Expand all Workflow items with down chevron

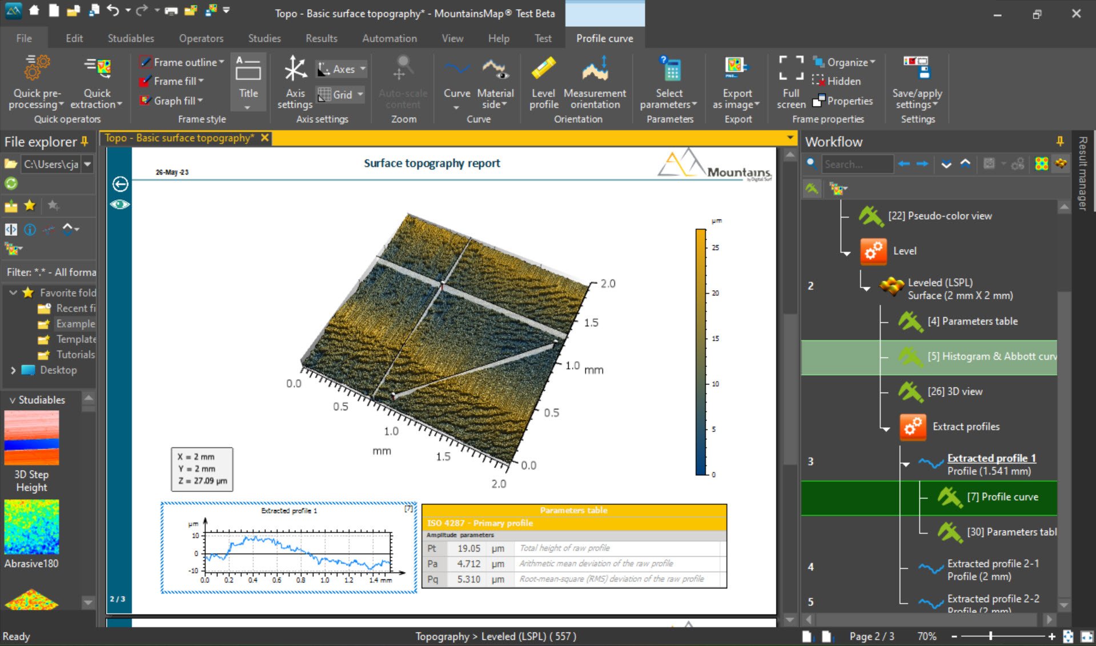click(946, 164)
